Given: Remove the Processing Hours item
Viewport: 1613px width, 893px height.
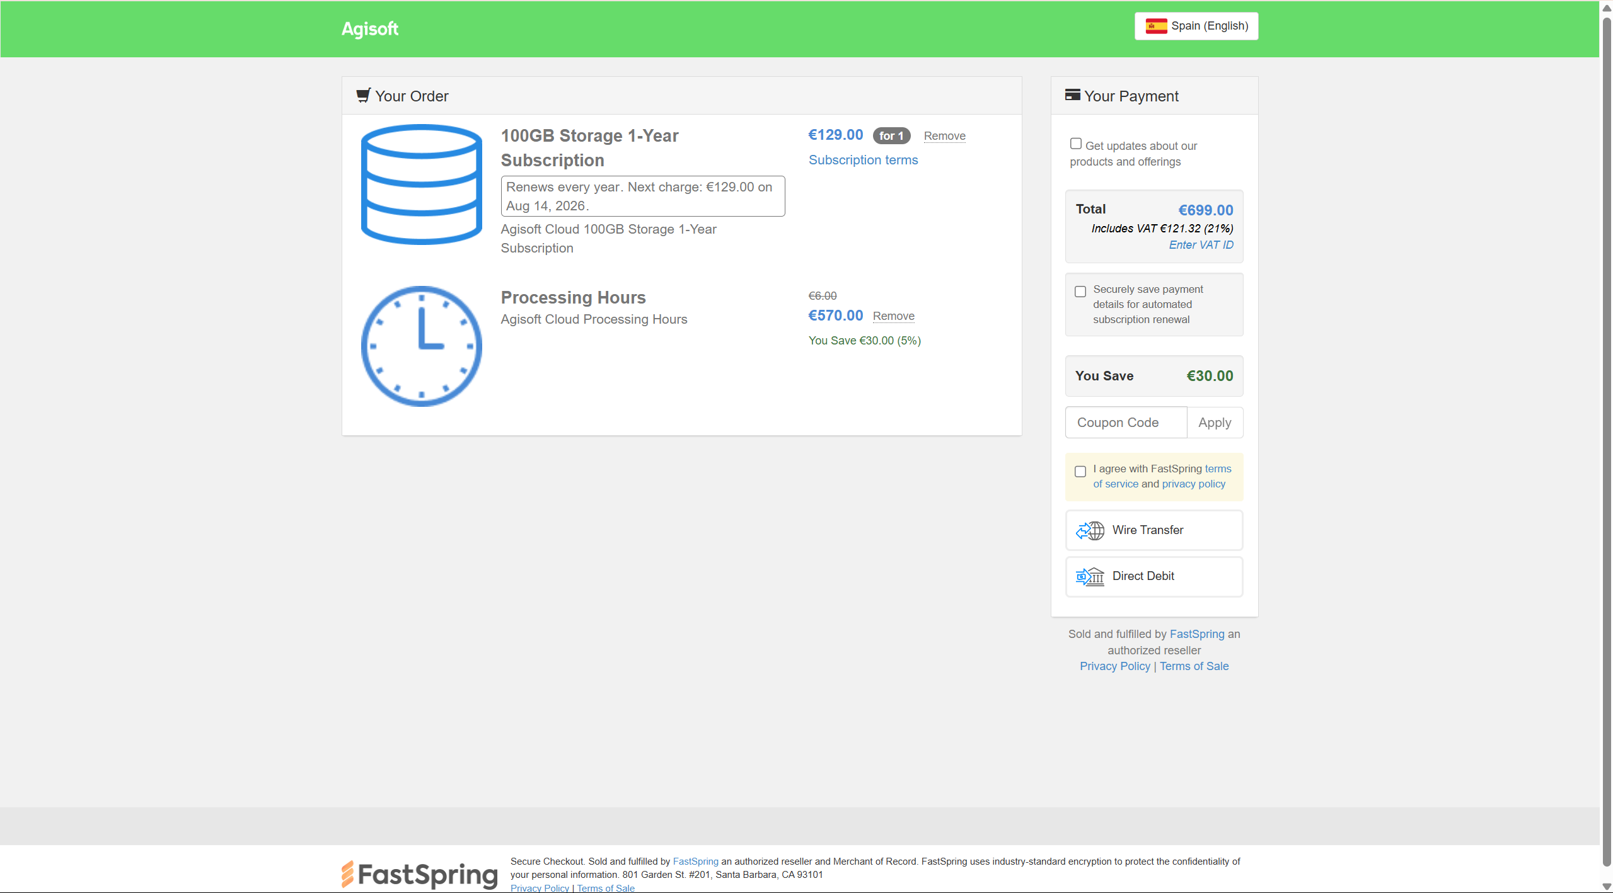Looking at the screenshot, I should [x=893, y=316].
